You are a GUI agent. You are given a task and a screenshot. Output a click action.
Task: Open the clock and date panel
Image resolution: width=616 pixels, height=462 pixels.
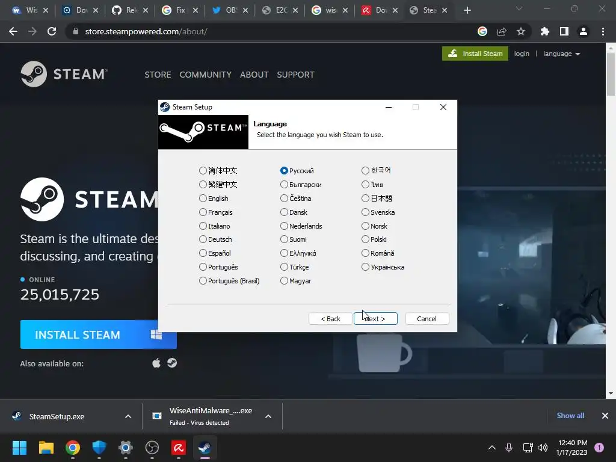click(572, 448)
